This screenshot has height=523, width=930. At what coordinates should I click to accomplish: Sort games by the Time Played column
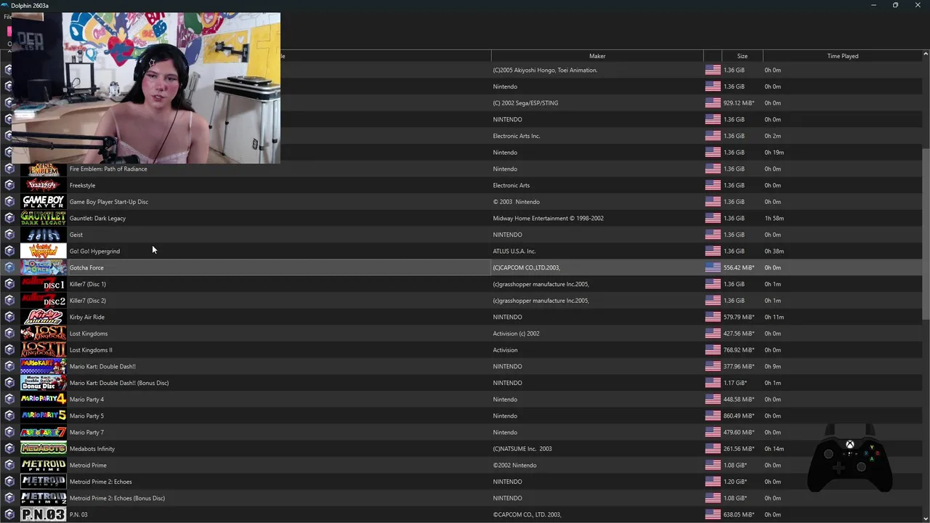(x=843, y=56)
